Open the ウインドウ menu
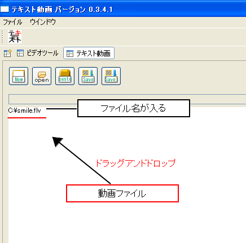This screenshot has height=243, width=246. [x=43, y=22]
